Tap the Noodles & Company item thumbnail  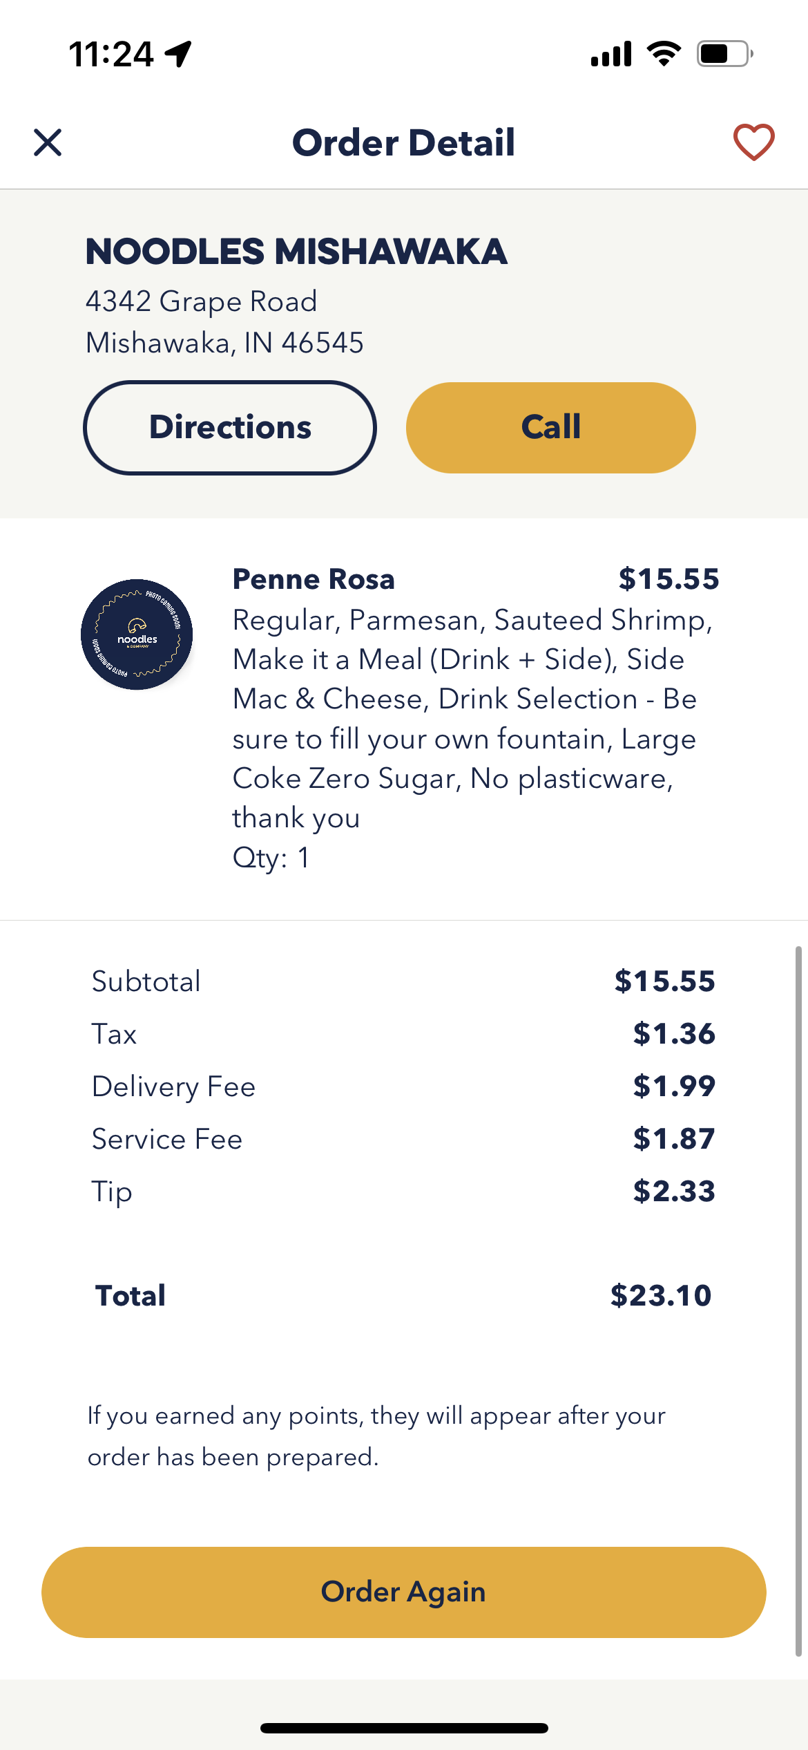137,634
